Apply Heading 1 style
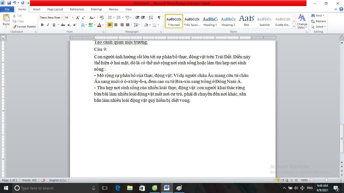This screenshot has height=193, width=344. (210, 21)
